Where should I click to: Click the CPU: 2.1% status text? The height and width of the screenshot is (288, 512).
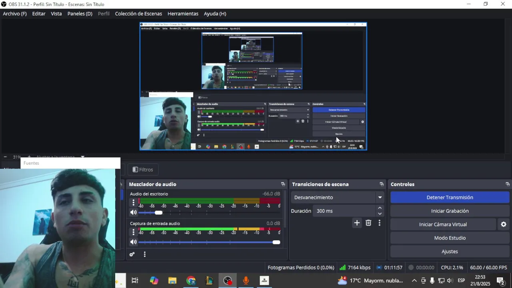[x=452, y=268]
